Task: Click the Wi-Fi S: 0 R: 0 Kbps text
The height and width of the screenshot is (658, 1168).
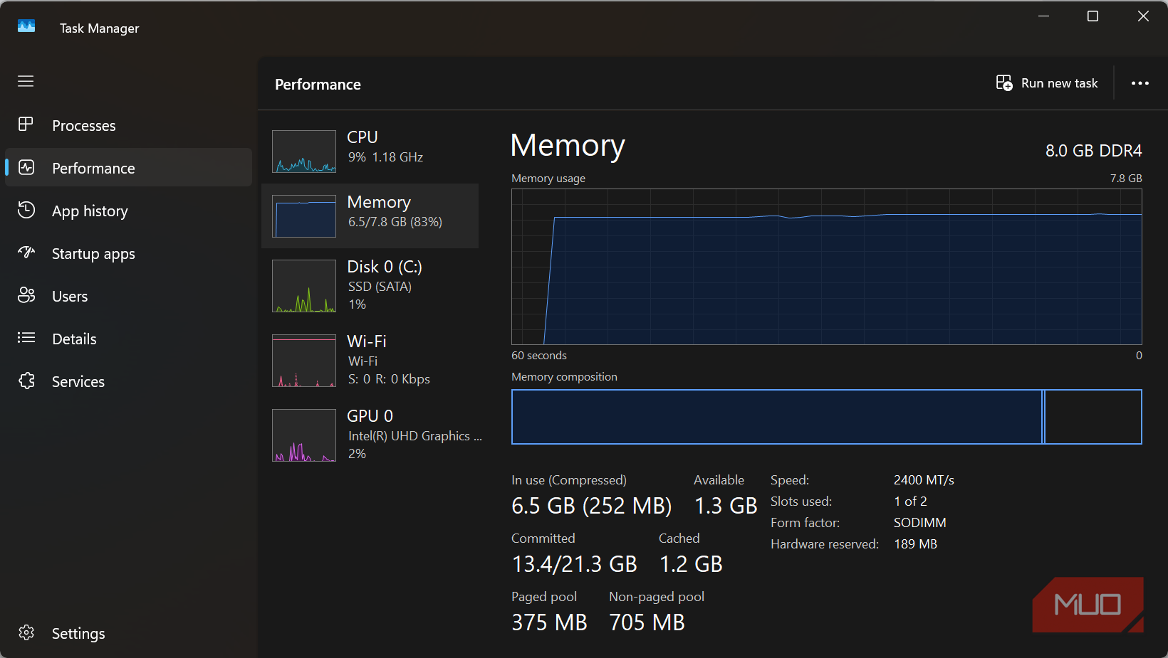Action: point(389,379)
